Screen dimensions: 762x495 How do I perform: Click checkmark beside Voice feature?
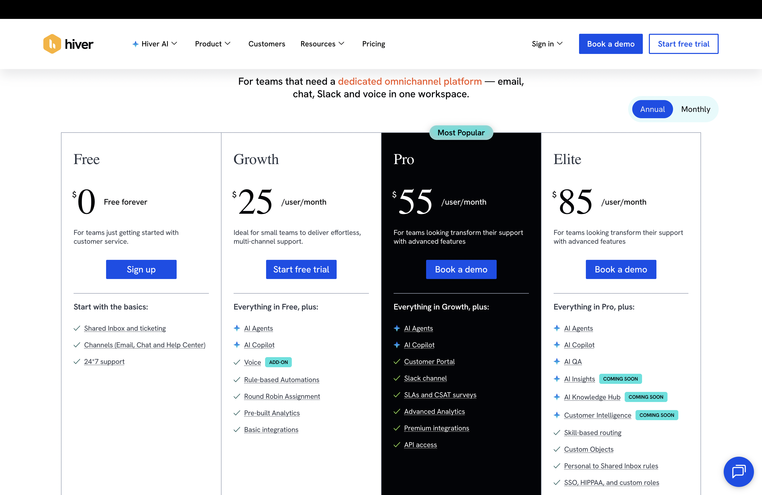click(237, 362)
